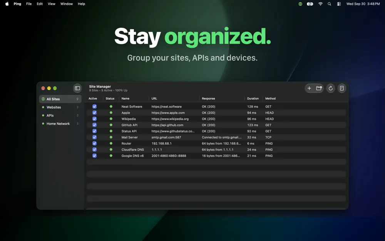The width and height of the screenshot is (385, 241).
Task: Click the Ping globe icon in menu bar
Action: point(300,4)
